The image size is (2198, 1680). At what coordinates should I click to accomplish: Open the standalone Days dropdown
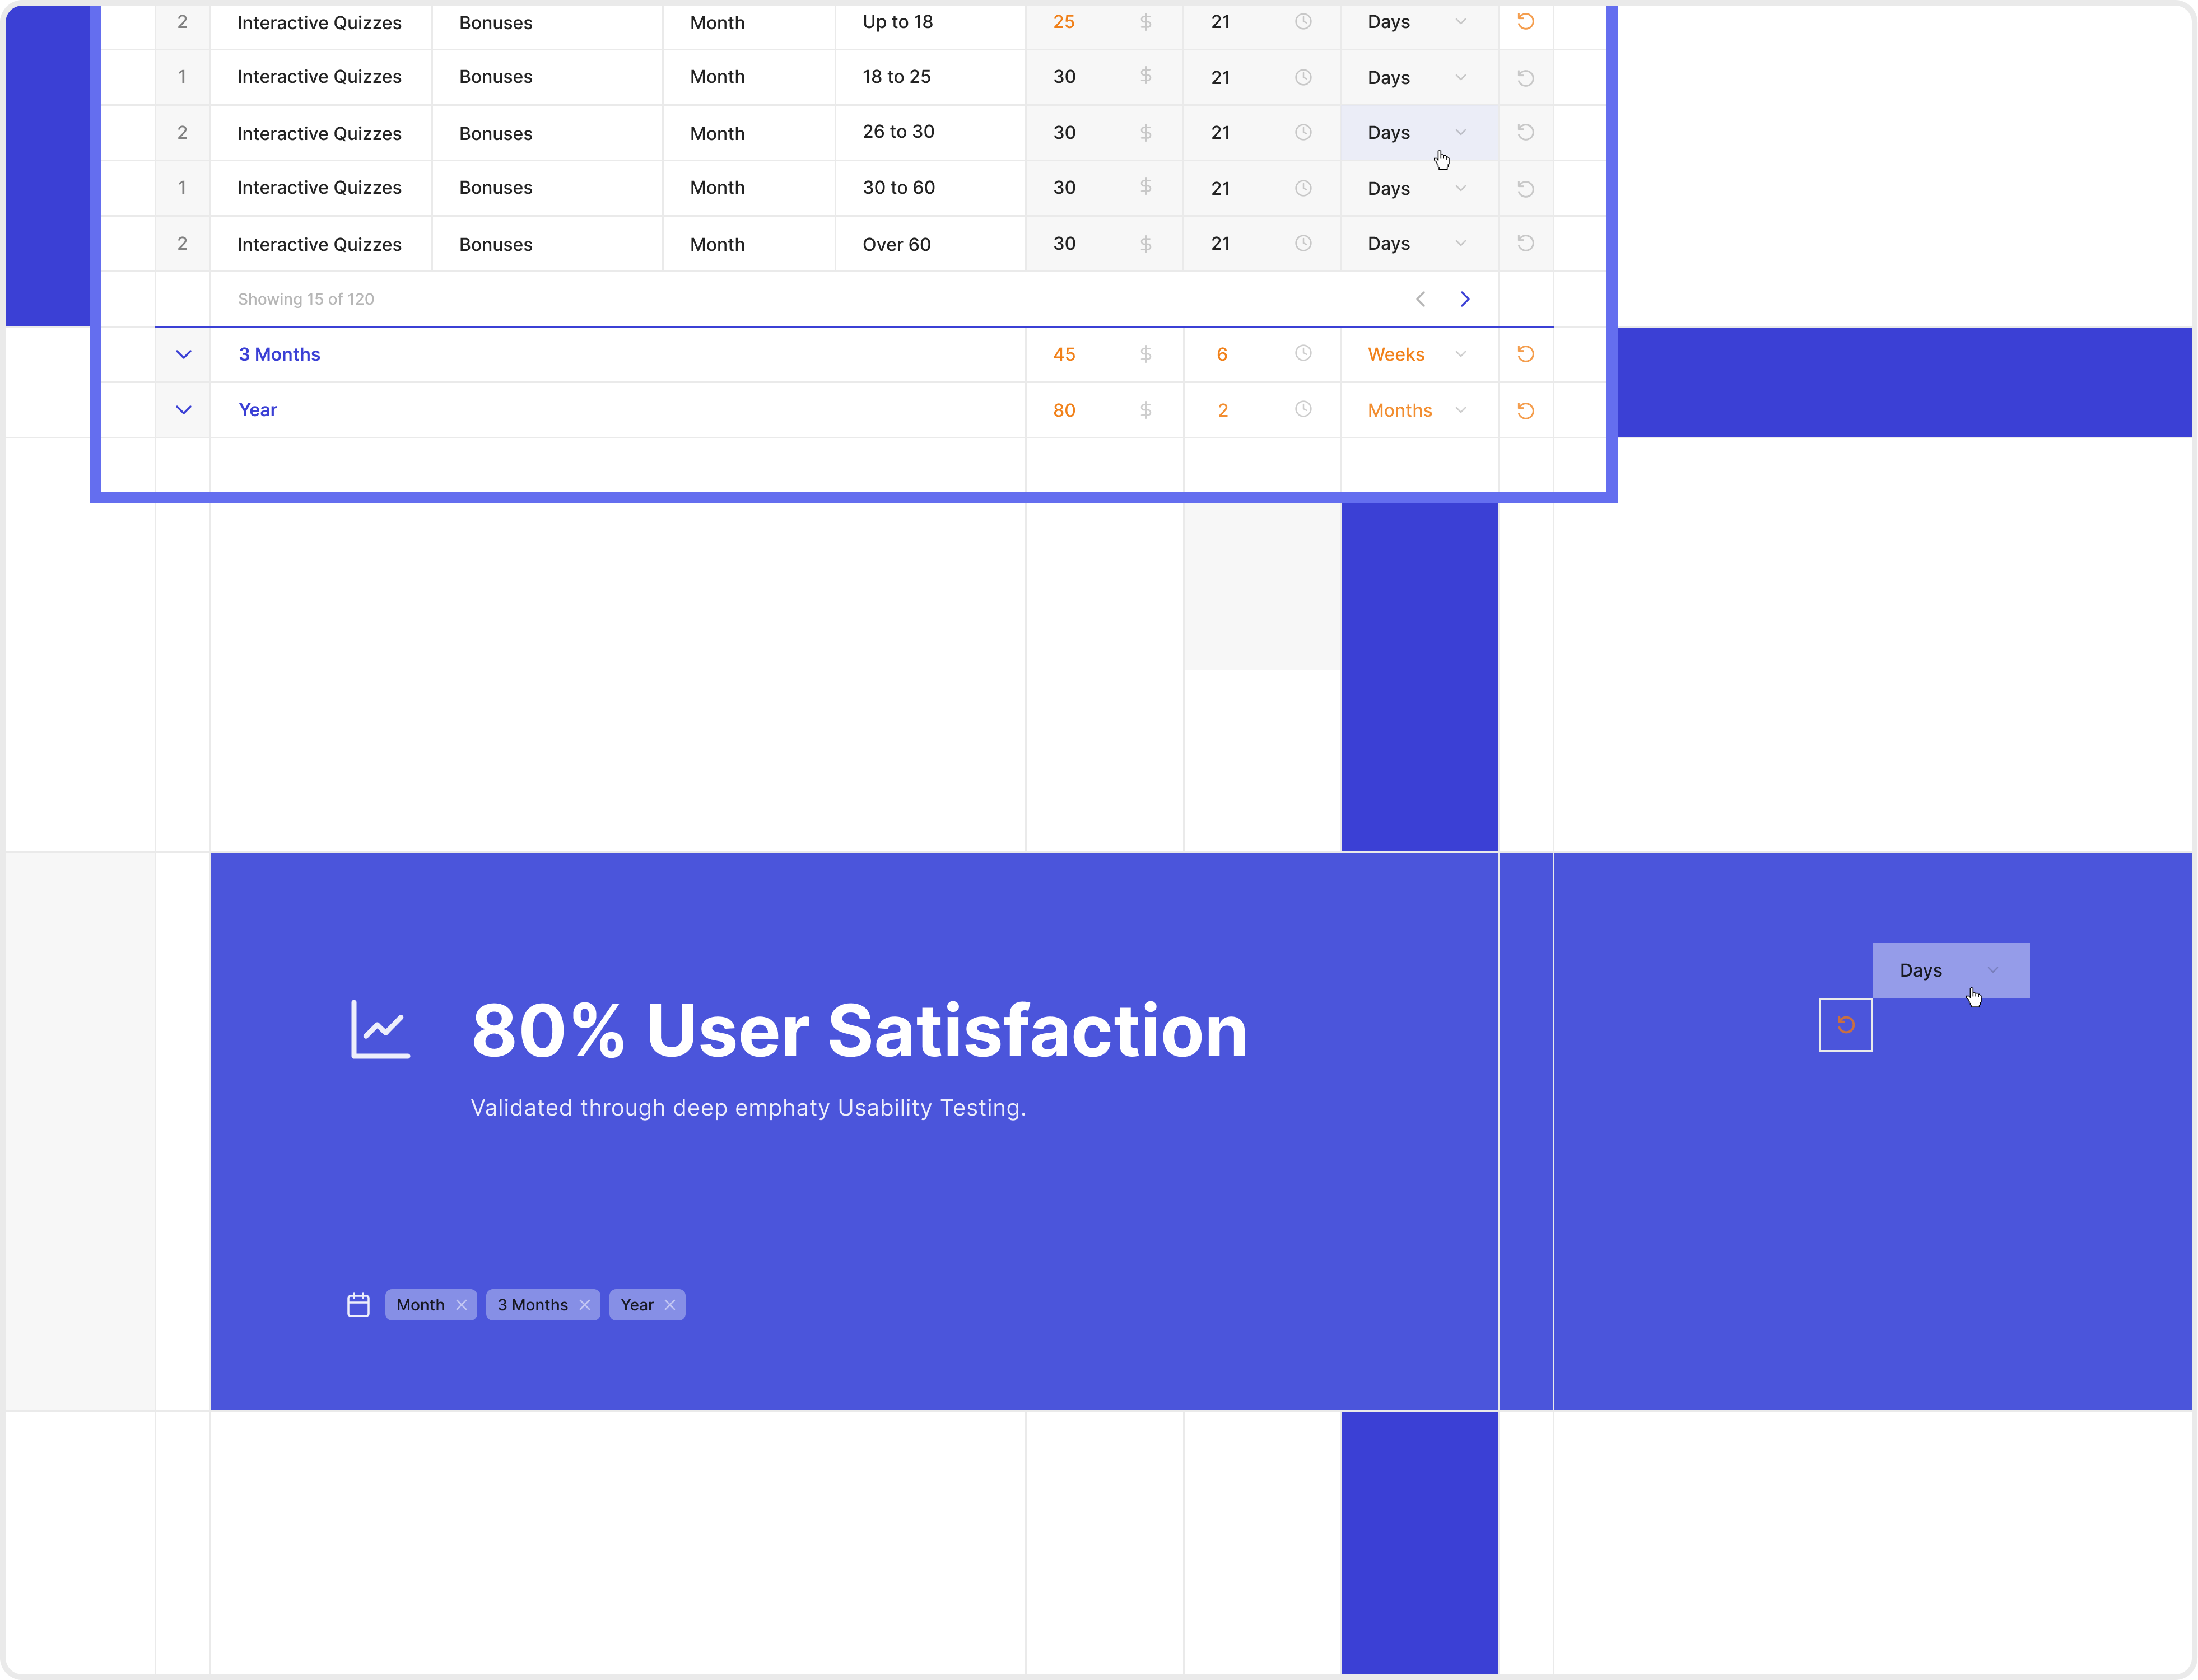[1950, 970]
